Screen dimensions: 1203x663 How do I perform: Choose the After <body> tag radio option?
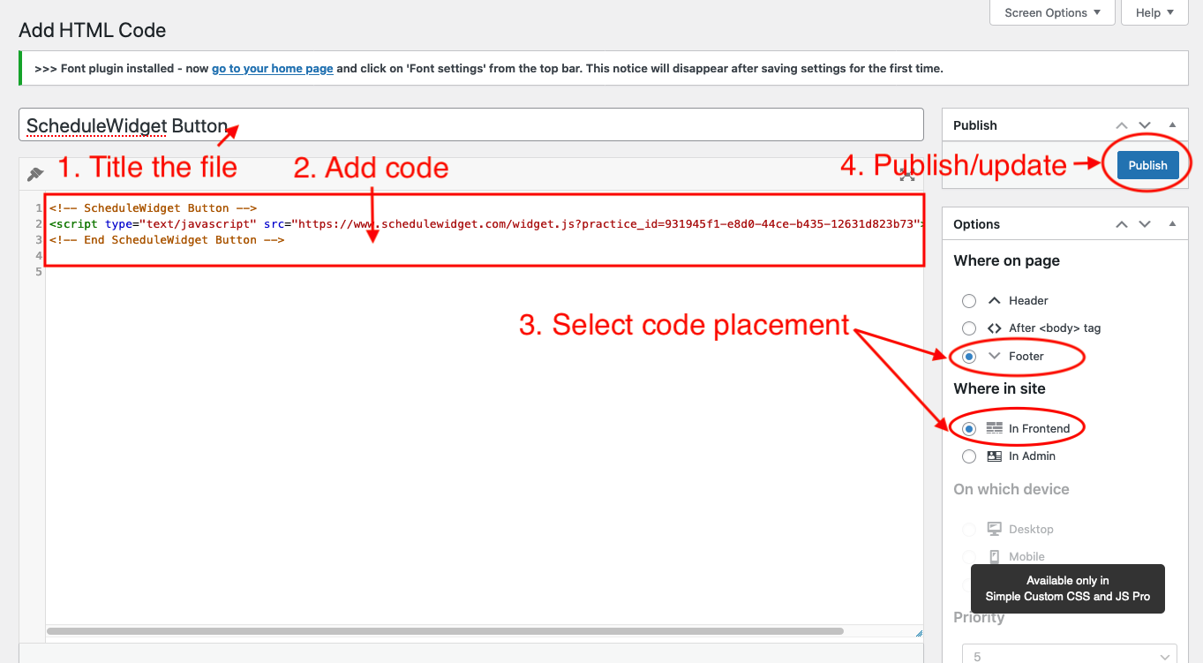[969, 328]
